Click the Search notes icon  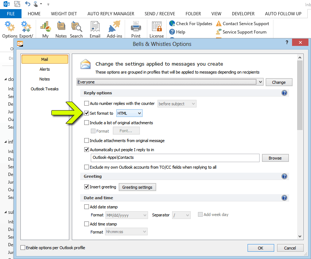click(x=77, y=27)
